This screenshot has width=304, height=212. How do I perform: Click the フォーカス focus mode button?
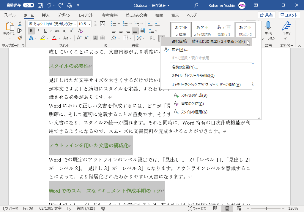click(x=197, y=208)
